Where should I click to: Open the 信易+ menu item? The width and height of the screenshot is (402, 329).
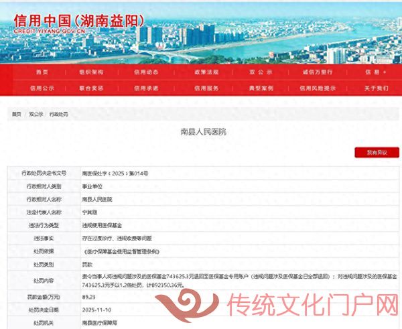point(376,72)
